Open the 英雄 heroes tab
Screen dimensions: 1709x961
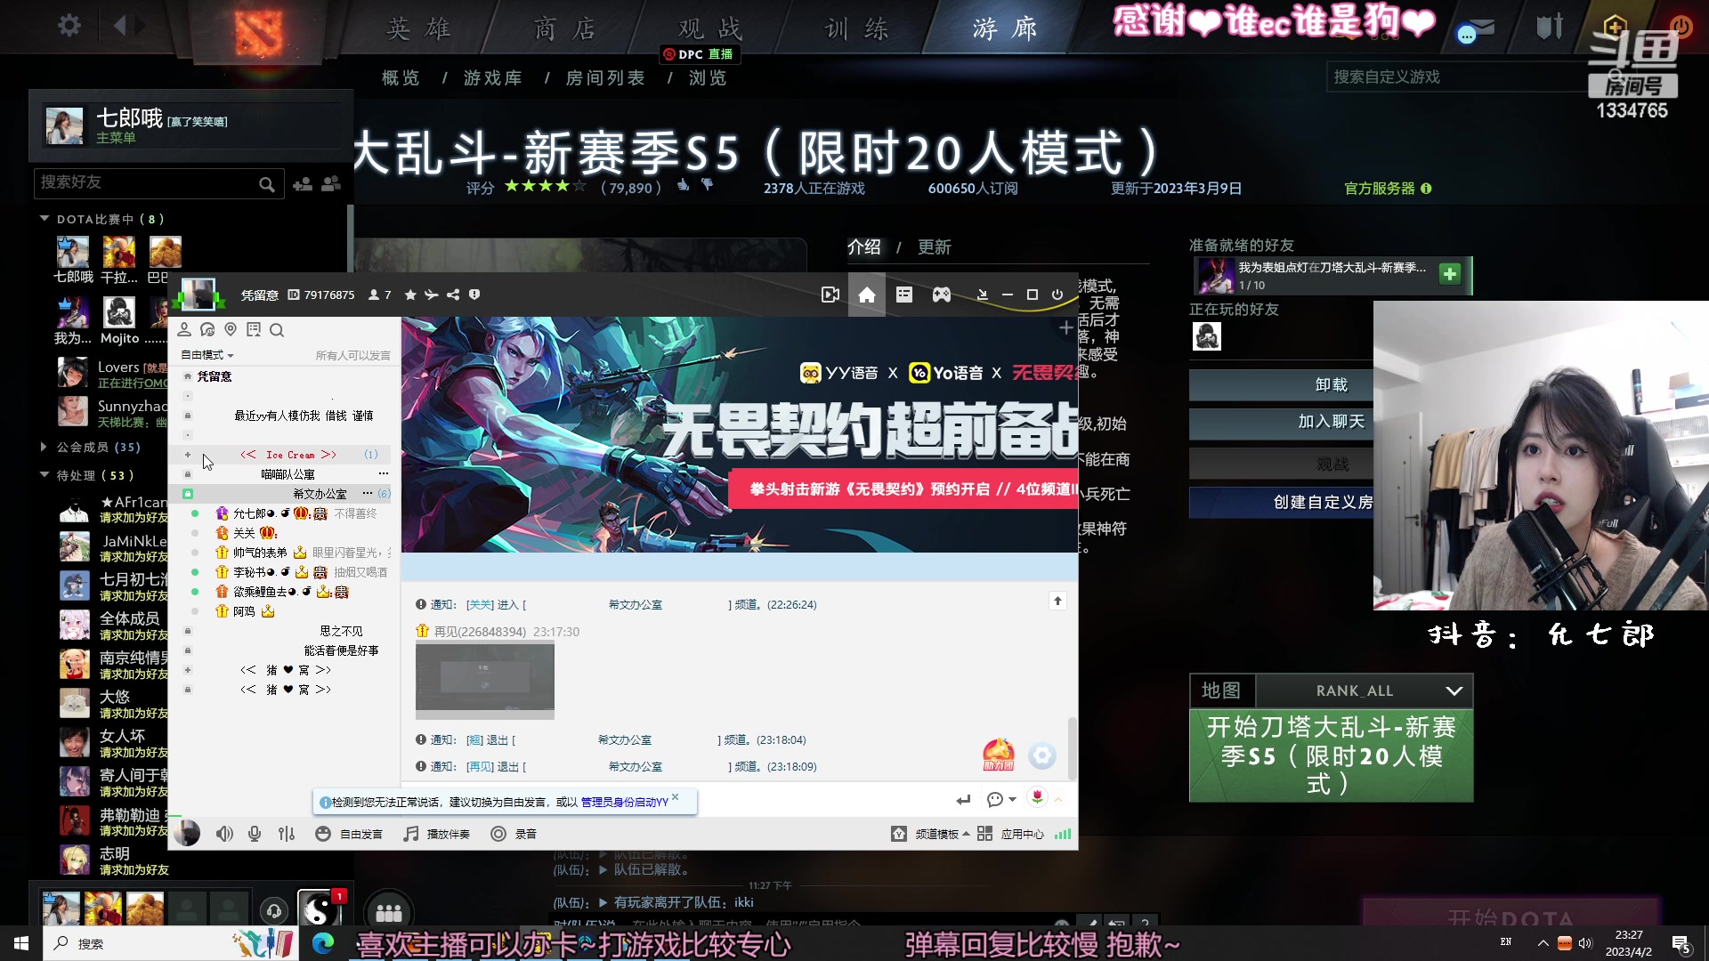pos(418,28)
